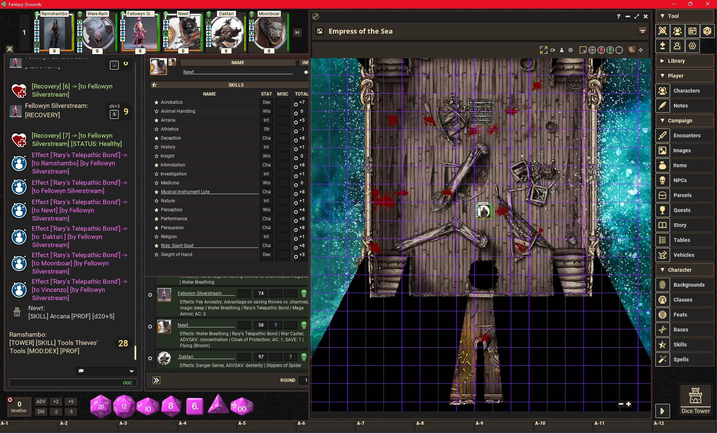The image size is (717, 433).
Task: Click the Musical Instrument Lute skill name
Action: (185, 192)
